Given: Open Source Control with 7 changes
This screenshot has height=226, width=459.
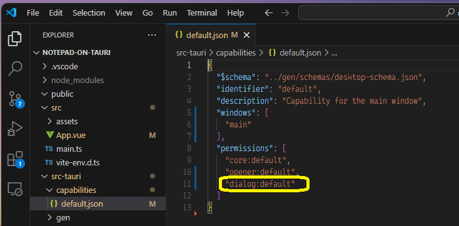Looking at the screenshot, I should tap(15, 99).
